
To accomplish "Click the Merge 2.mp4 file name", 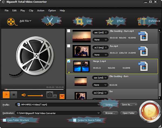I will (99, 61).
